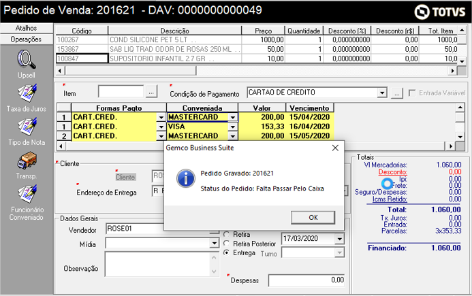The width and height of the screenshot is (472, 296).
Task: Expand the Mídia dropdown
Action: (214, 243)
